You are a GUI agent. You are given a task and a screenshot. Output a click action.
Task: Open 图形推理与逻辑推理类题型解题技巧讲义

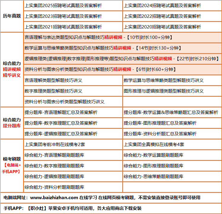pos(164,91)
